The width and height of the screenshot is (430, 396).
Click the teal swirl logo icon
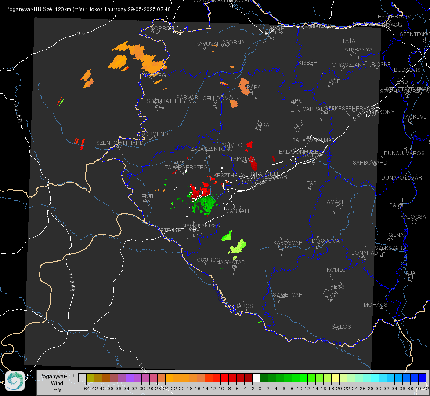click(x=15, y=381)
